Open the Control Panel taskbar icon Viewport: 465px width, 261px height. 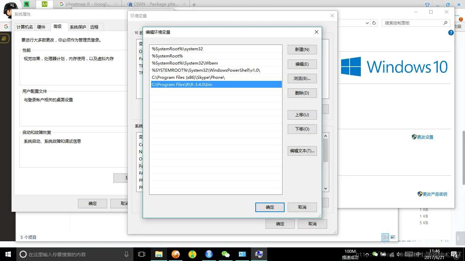click(242, 254)
